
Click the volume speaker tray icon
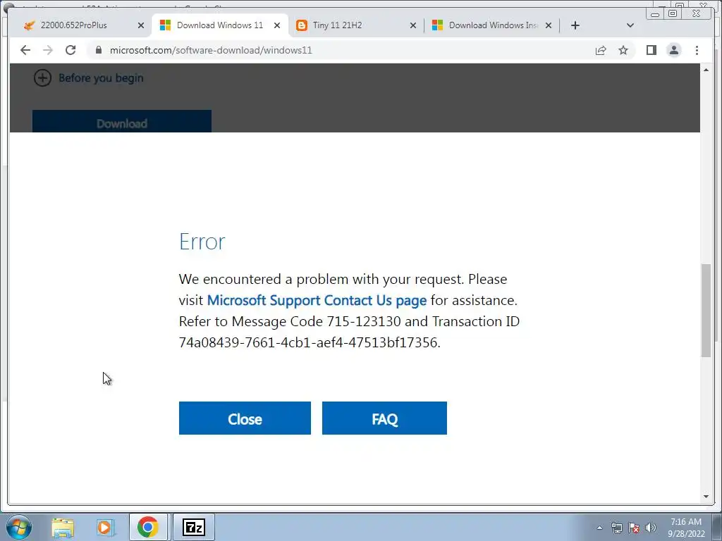651,528
